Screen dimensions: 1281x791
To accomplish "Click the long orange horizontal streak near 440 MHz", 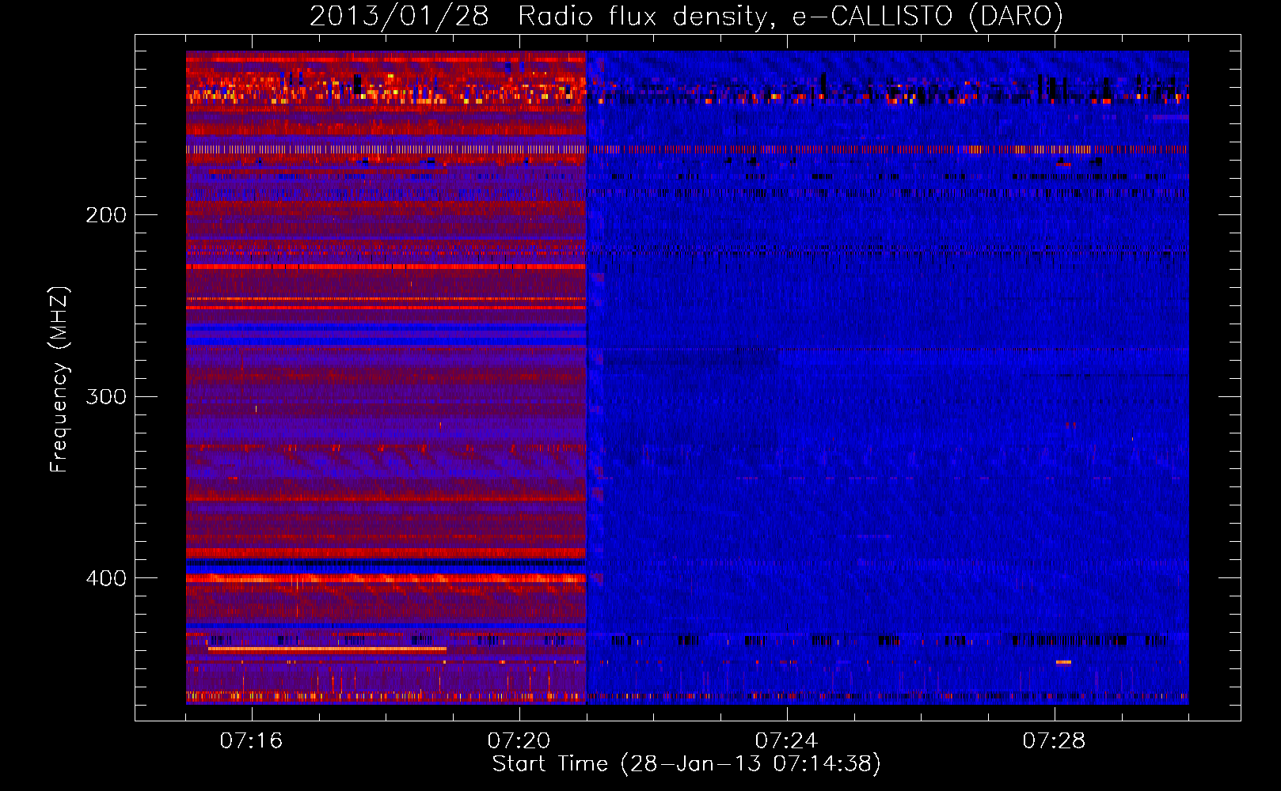I will [327, 649].
